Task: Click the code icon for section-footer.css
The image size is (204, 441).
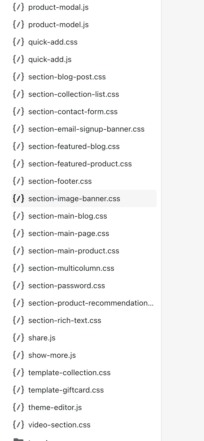Action: [18, 181]
